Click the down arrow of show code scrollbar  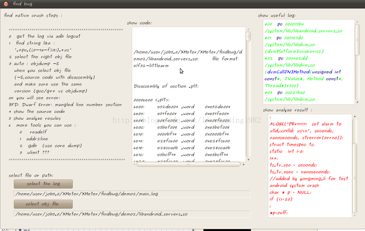pos(249,160)
